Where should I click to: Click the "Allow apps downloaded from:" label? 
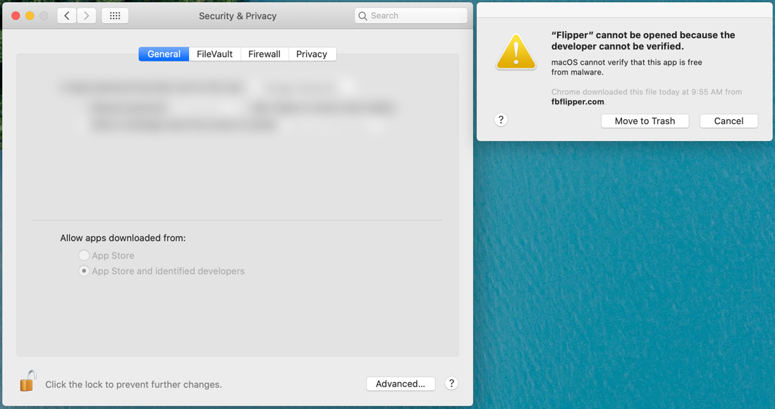click(123, 238)
